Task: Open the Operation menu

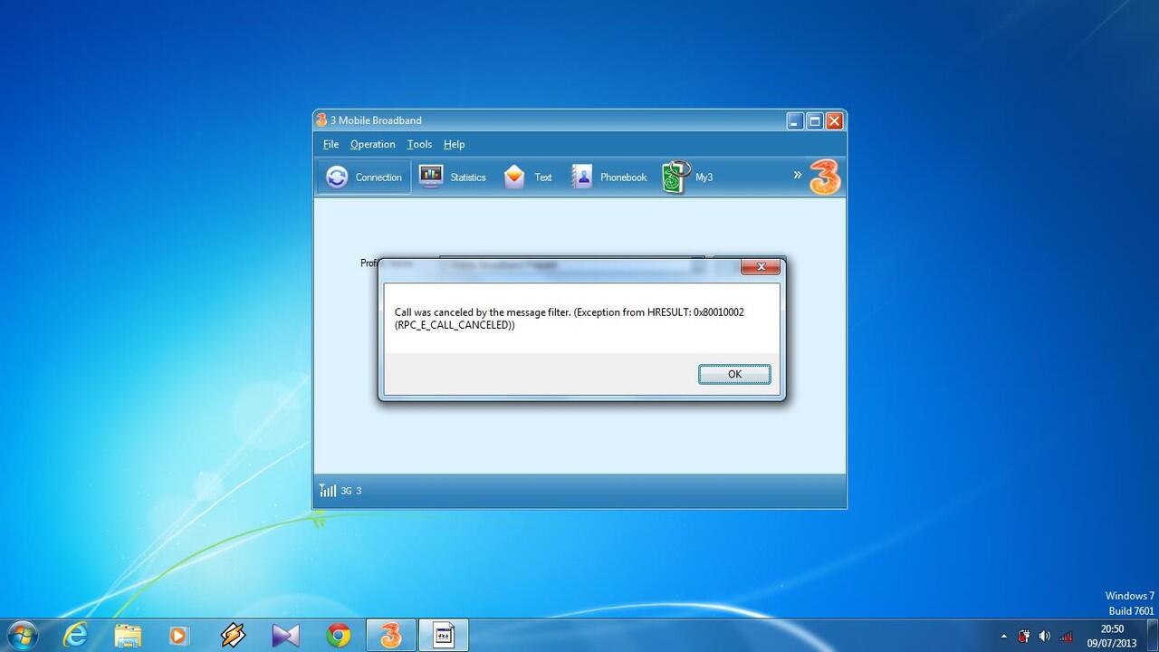Action: coord(373,144)
